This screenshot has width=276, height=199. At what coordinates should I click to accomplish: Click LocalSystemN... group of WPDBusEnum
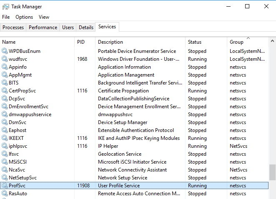[x=247, y=51]
